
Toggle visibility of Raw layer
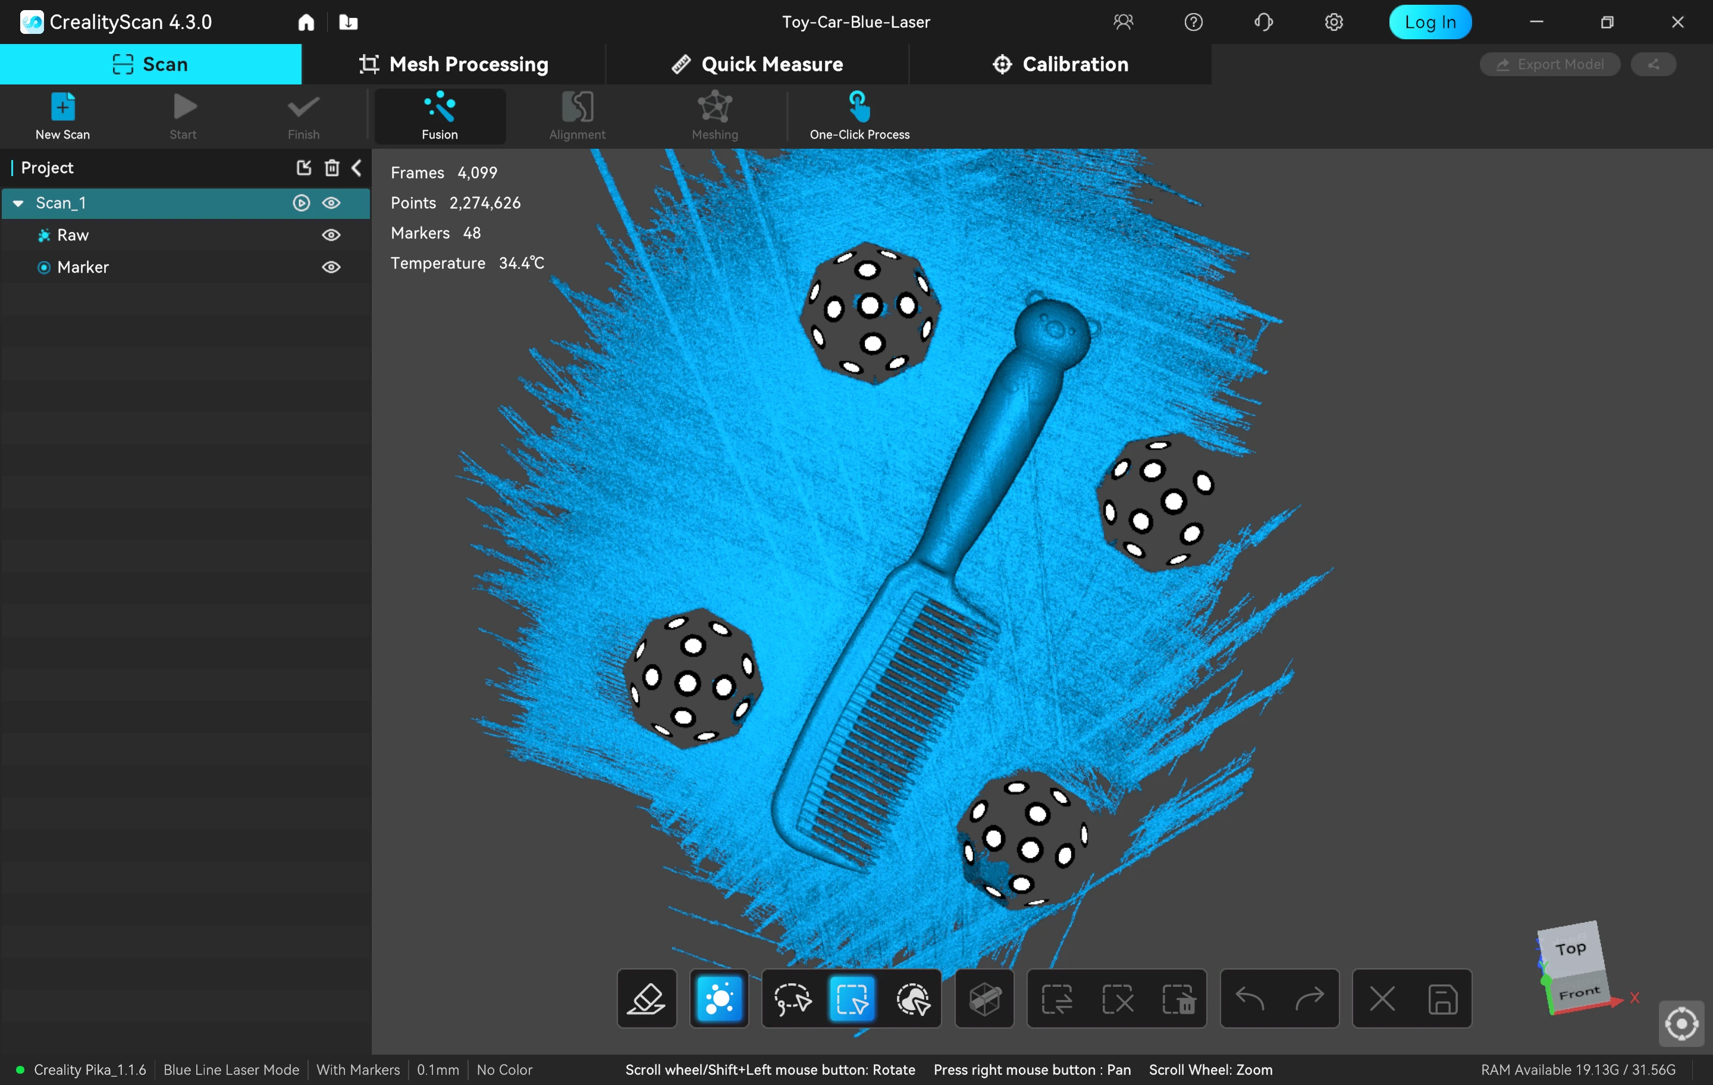pos(331,236)
